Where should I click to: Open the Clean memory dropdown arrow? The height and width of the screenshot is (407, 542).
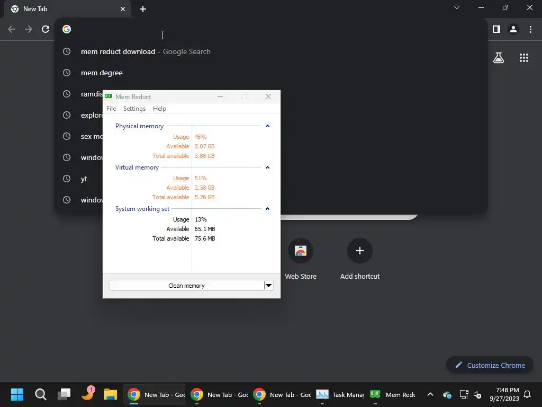[x=268, y=286]
